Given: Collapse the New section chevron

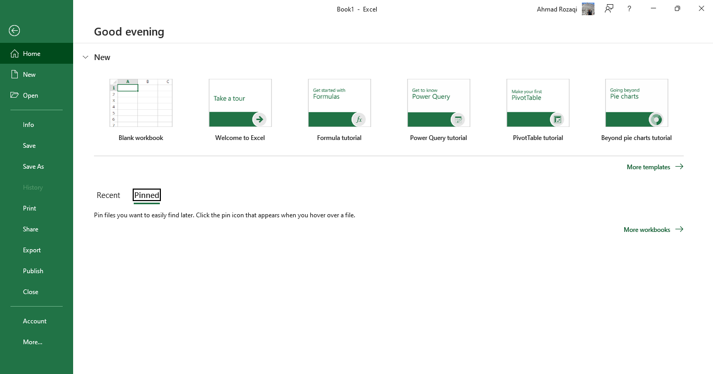Looking at the screenshot, I should point(86,57).
